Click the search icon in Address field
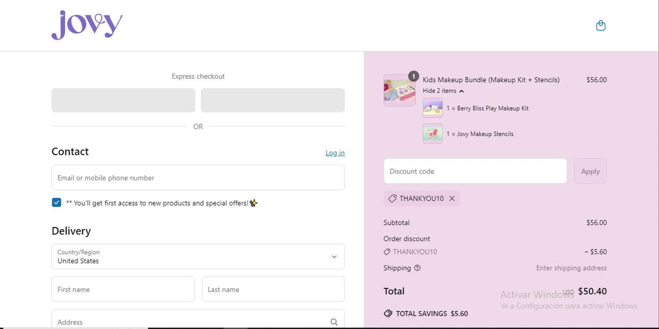Image resolution: width=659 pixels, height=329 pixels. coord(334,322)
